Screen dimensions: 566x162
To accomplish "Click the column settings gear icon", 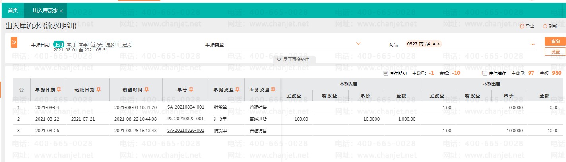I will [x=21, y=90].
